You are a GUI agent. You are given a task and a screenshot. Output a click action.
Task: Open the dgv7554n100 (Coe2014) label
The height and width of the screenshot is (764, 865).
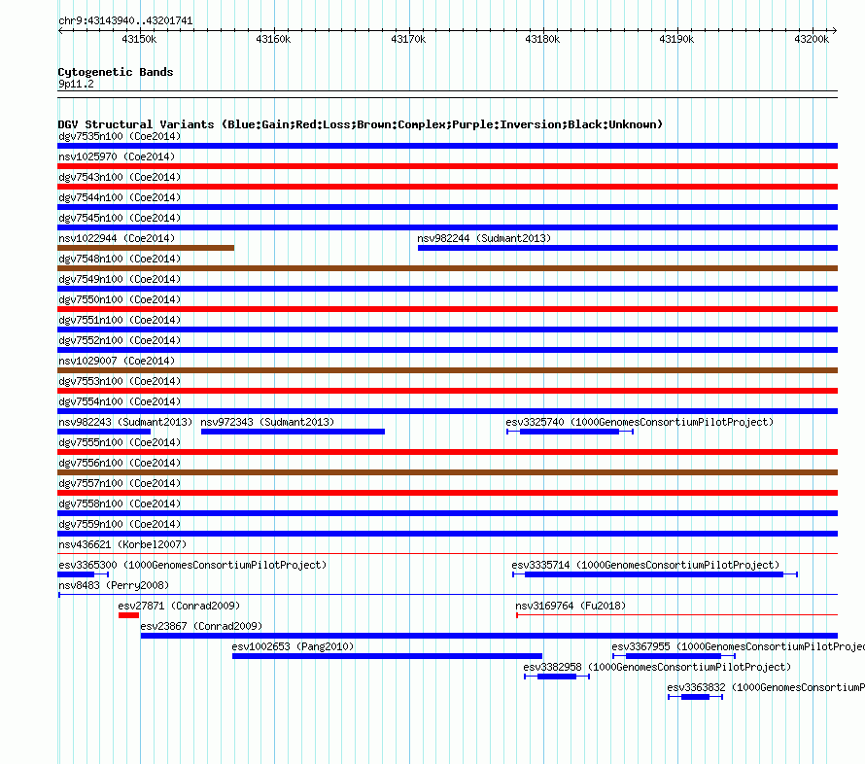(120, 401)
